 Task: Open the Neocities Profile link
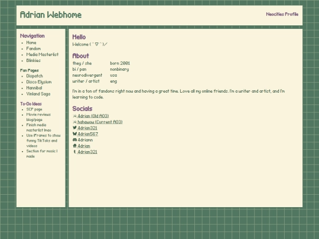282,14
